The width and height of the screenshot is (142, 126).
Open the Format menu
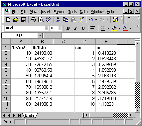[x=59, y=12]
